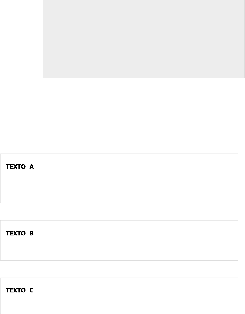The image size is (245, 314).
Task: Click far right inside the TEXTO A box
Action: click(x=228, y=178)
